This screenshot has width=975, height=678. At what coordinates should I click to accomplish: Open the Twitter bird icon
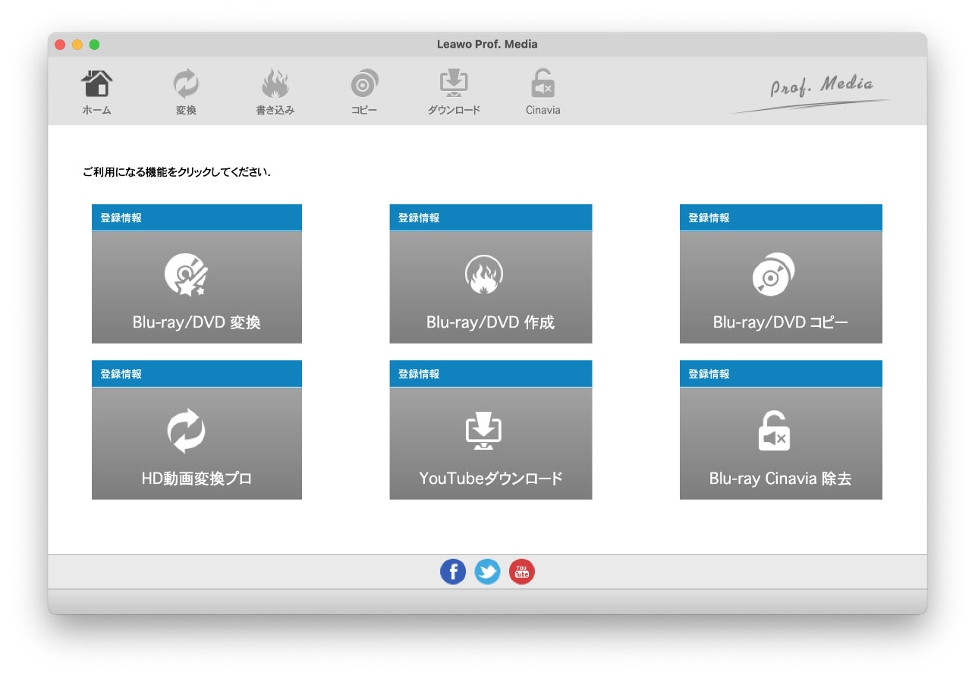(x=487, y=572)
